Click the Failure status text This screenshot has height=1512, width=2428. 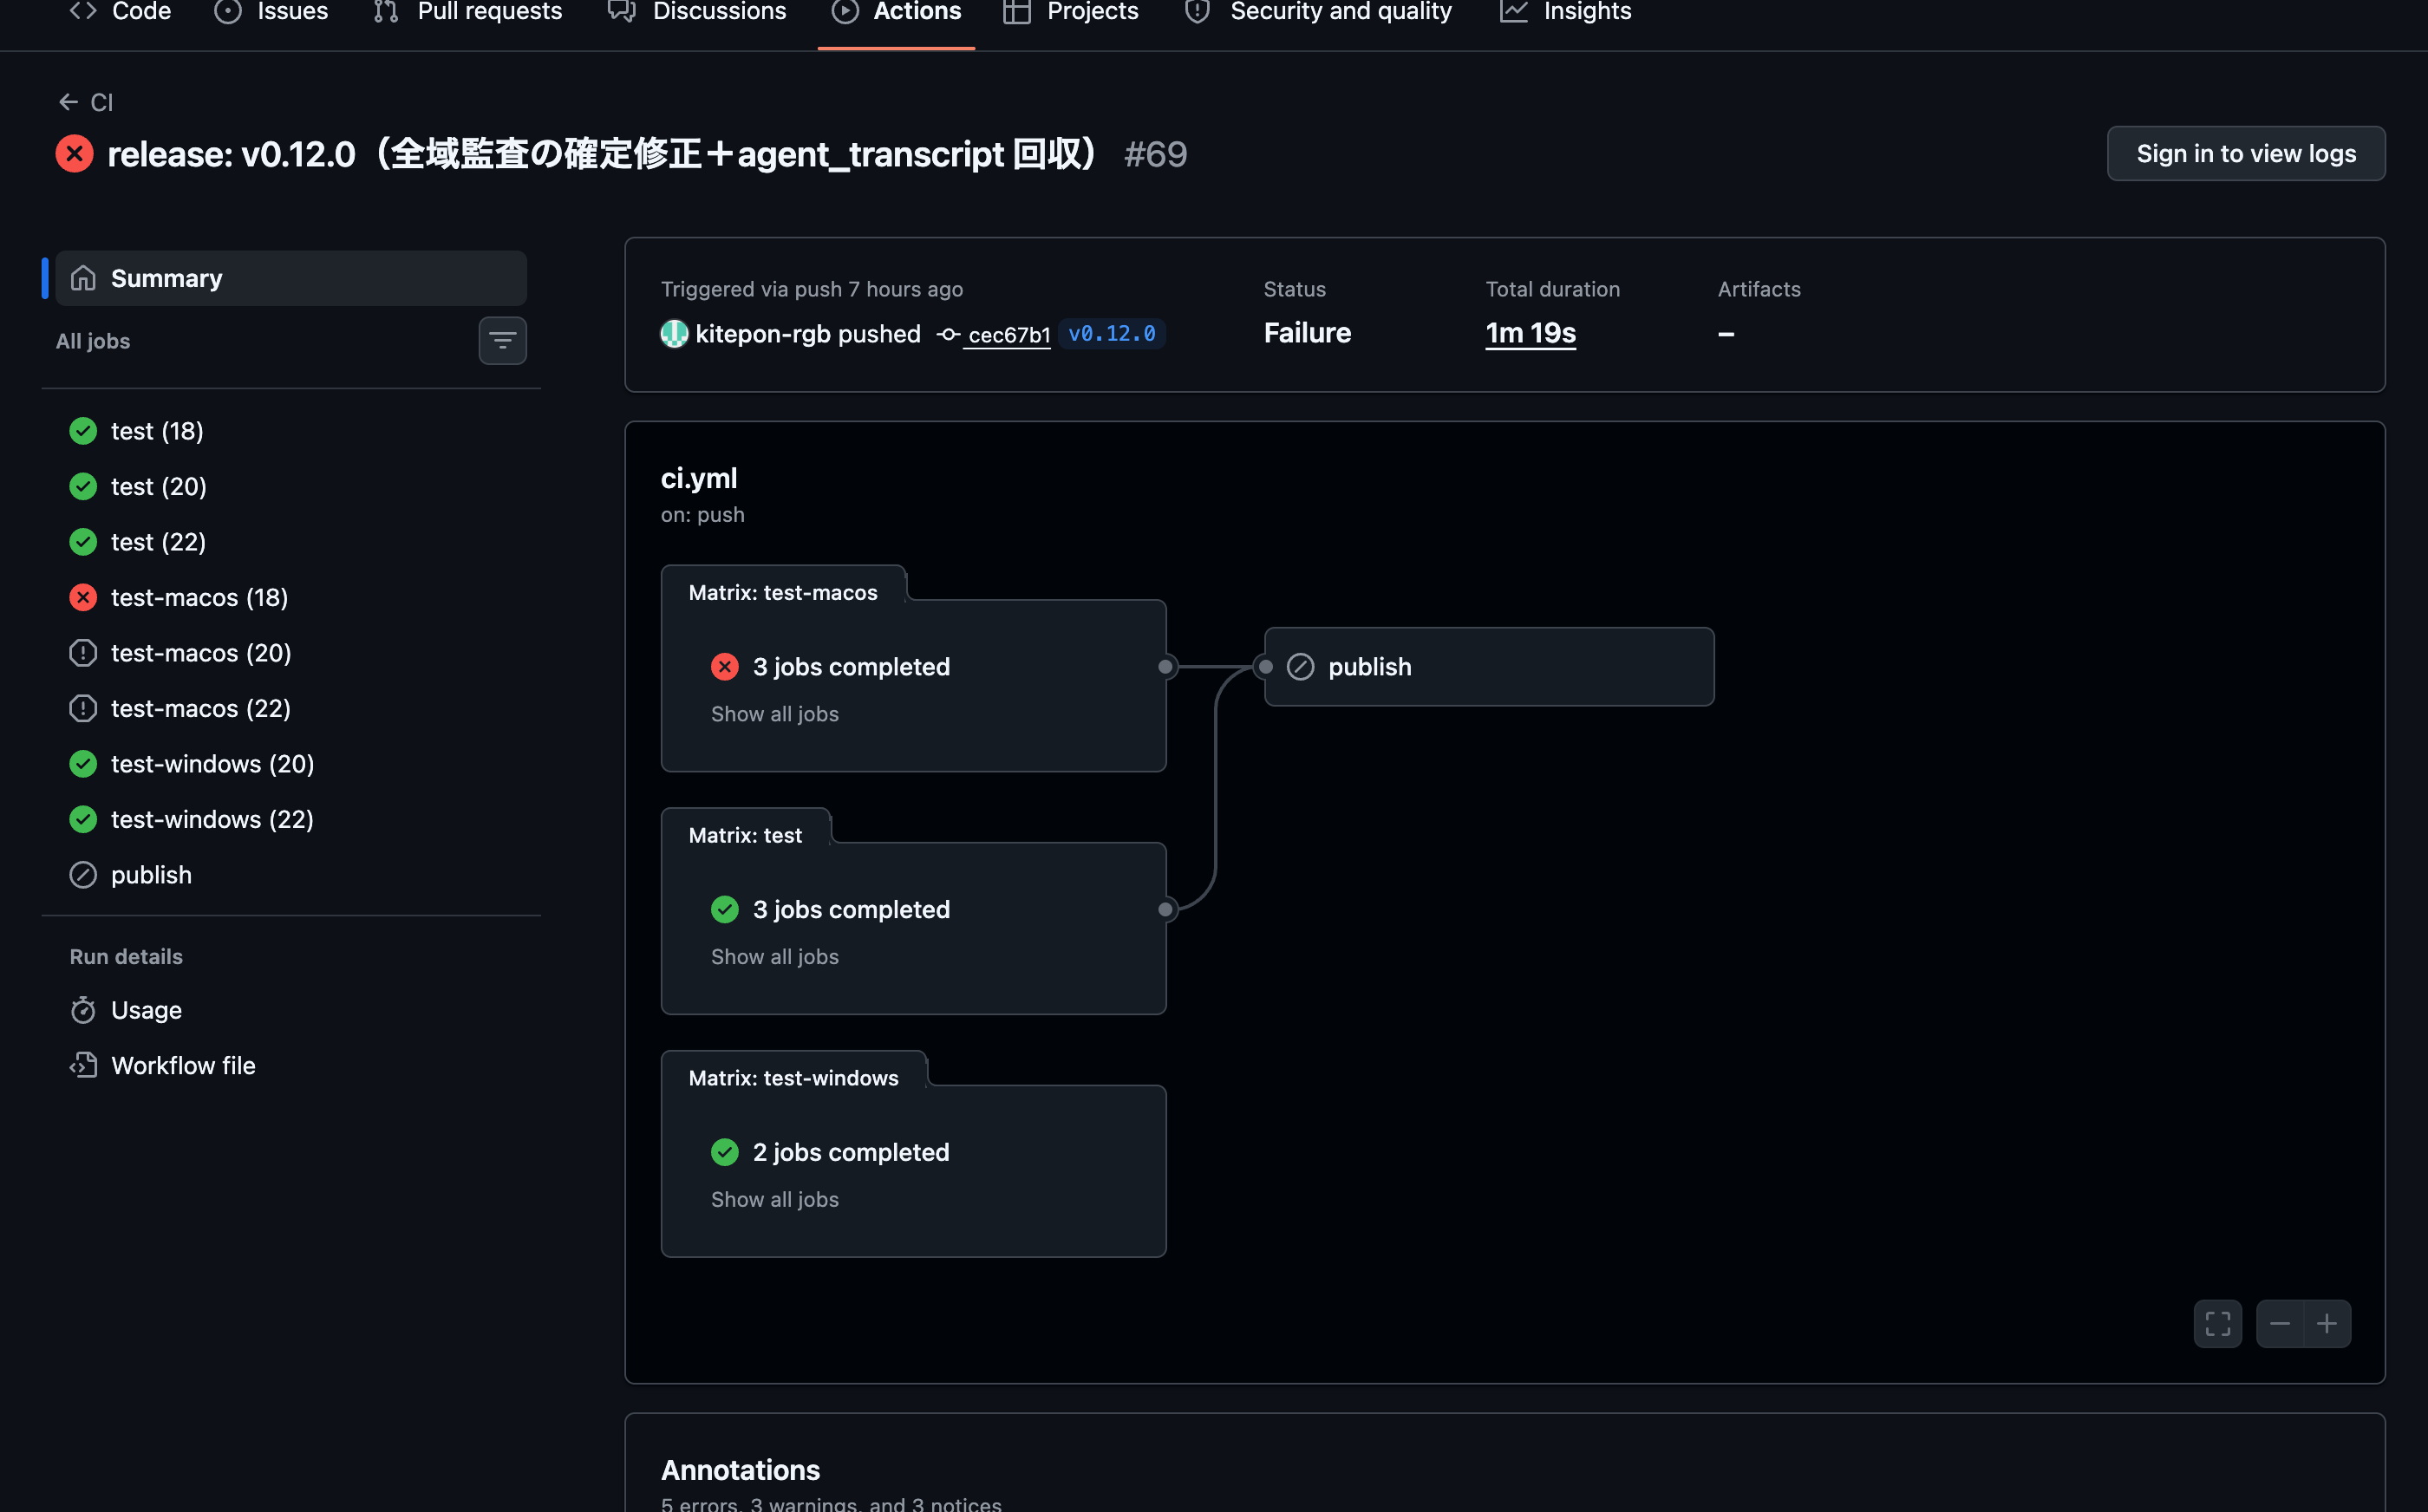pyautogui.click(x=1307, y=333)
